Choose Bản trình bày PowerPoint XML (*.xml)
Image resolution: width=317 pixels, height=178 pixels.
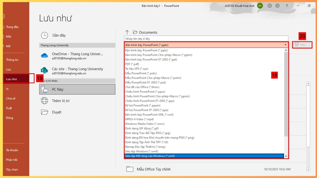(x=204, y=115)
